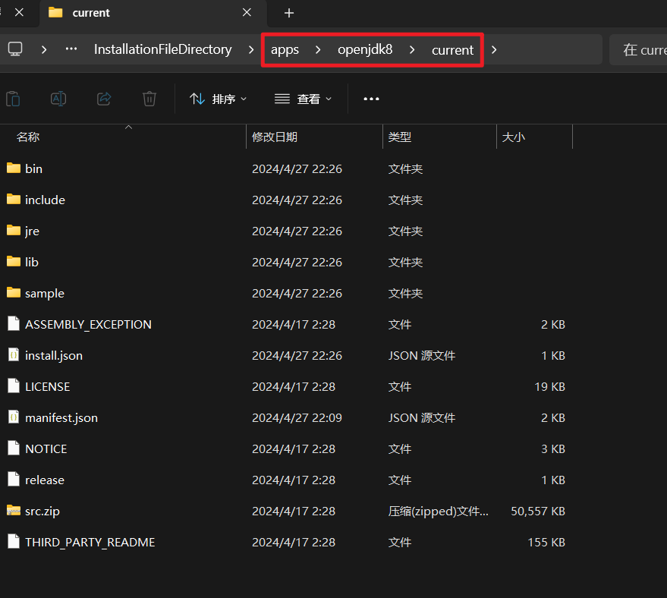667x598 pixels.
Task: Select the jre folder icon
Action: [x=14, y=230]
